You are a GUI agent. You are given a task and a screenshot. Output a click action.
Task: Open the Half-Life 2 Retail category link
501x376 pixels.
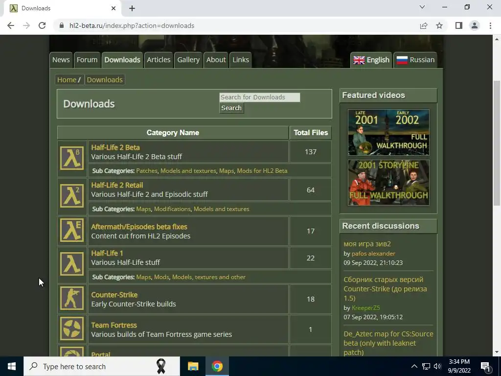click(117, 185)
